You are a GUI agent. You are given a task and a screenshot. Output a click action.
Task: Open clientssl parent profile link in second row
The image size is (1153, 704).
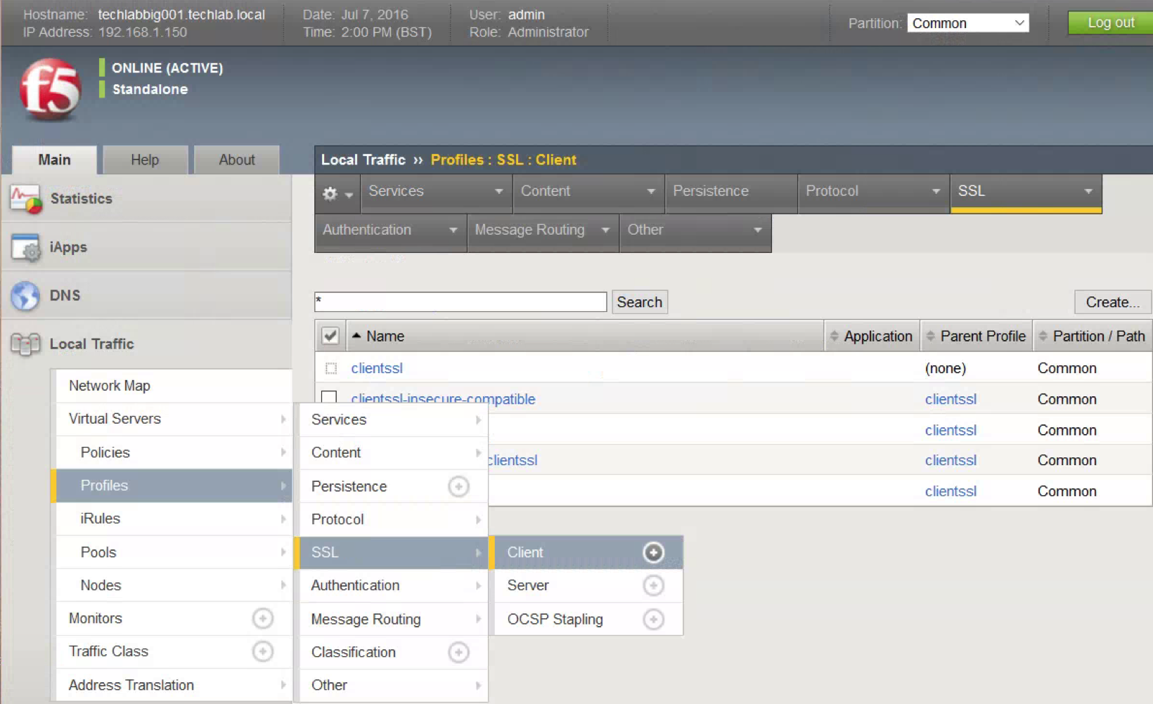(x=951, y=399)
